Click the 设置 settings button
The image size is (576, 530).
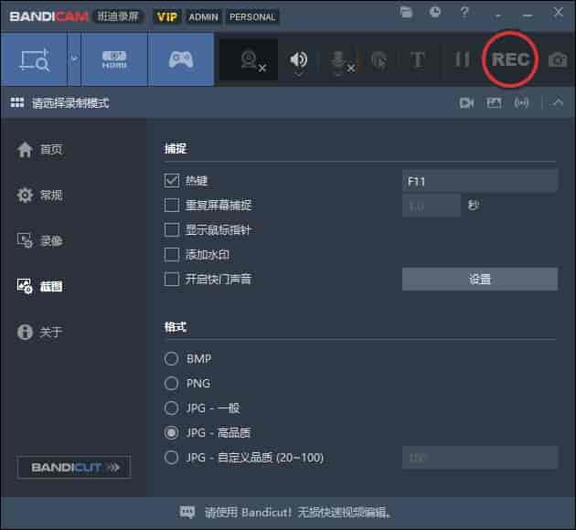pyautogui.click(x=479, y=280)
